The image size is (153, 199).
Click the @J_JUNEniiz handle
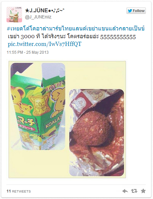pyautogui.click(x=38, y=17)
